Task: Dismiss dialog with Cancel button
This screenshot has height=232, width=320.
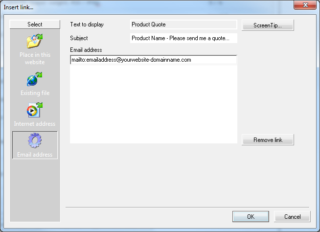Action: click(292, 217)
